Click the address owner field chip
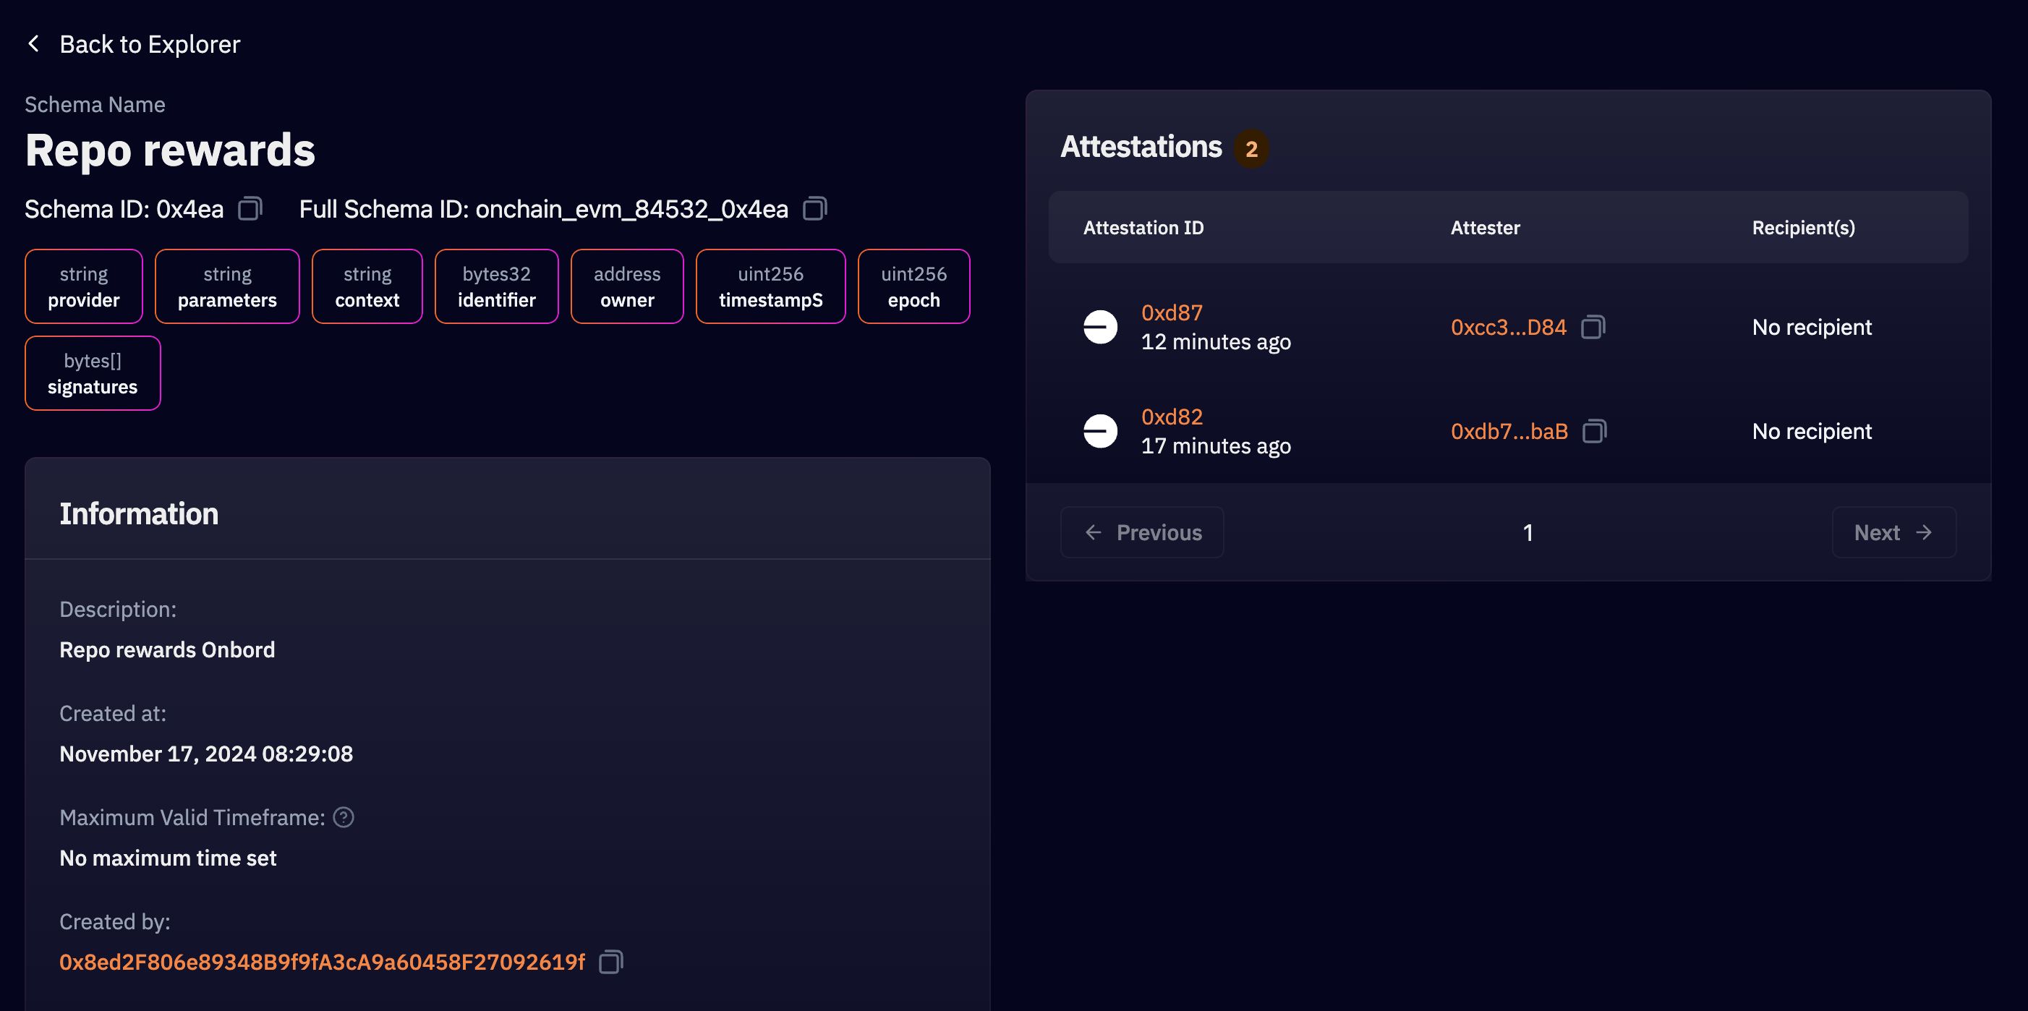 (626, 286)
